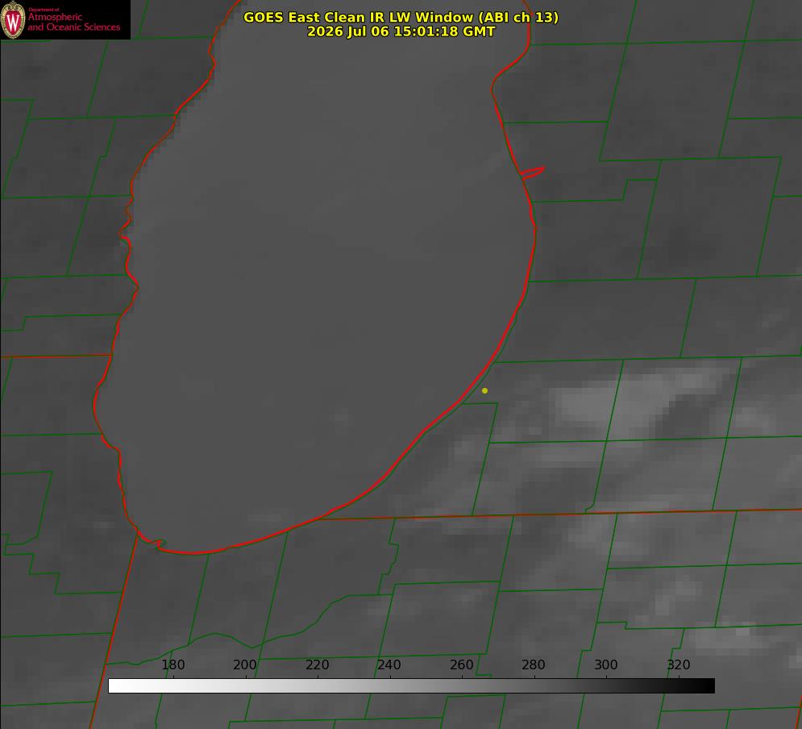Click the 180 label on the colorbar
This screenshot has height=729, width=802.
(x=172, y=664)
